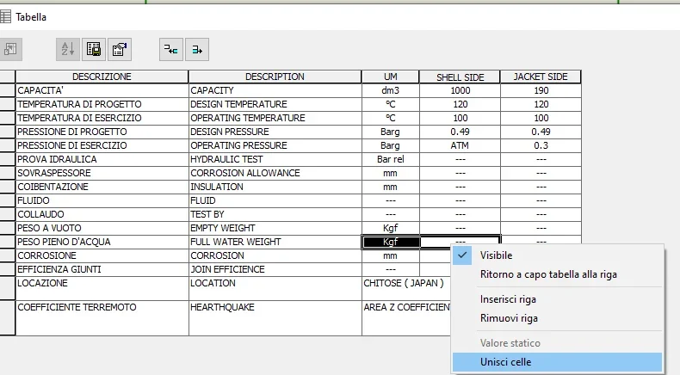680x375 pixels.
Task: Open the table properties toolbar icon
Action: coord(119,50)
